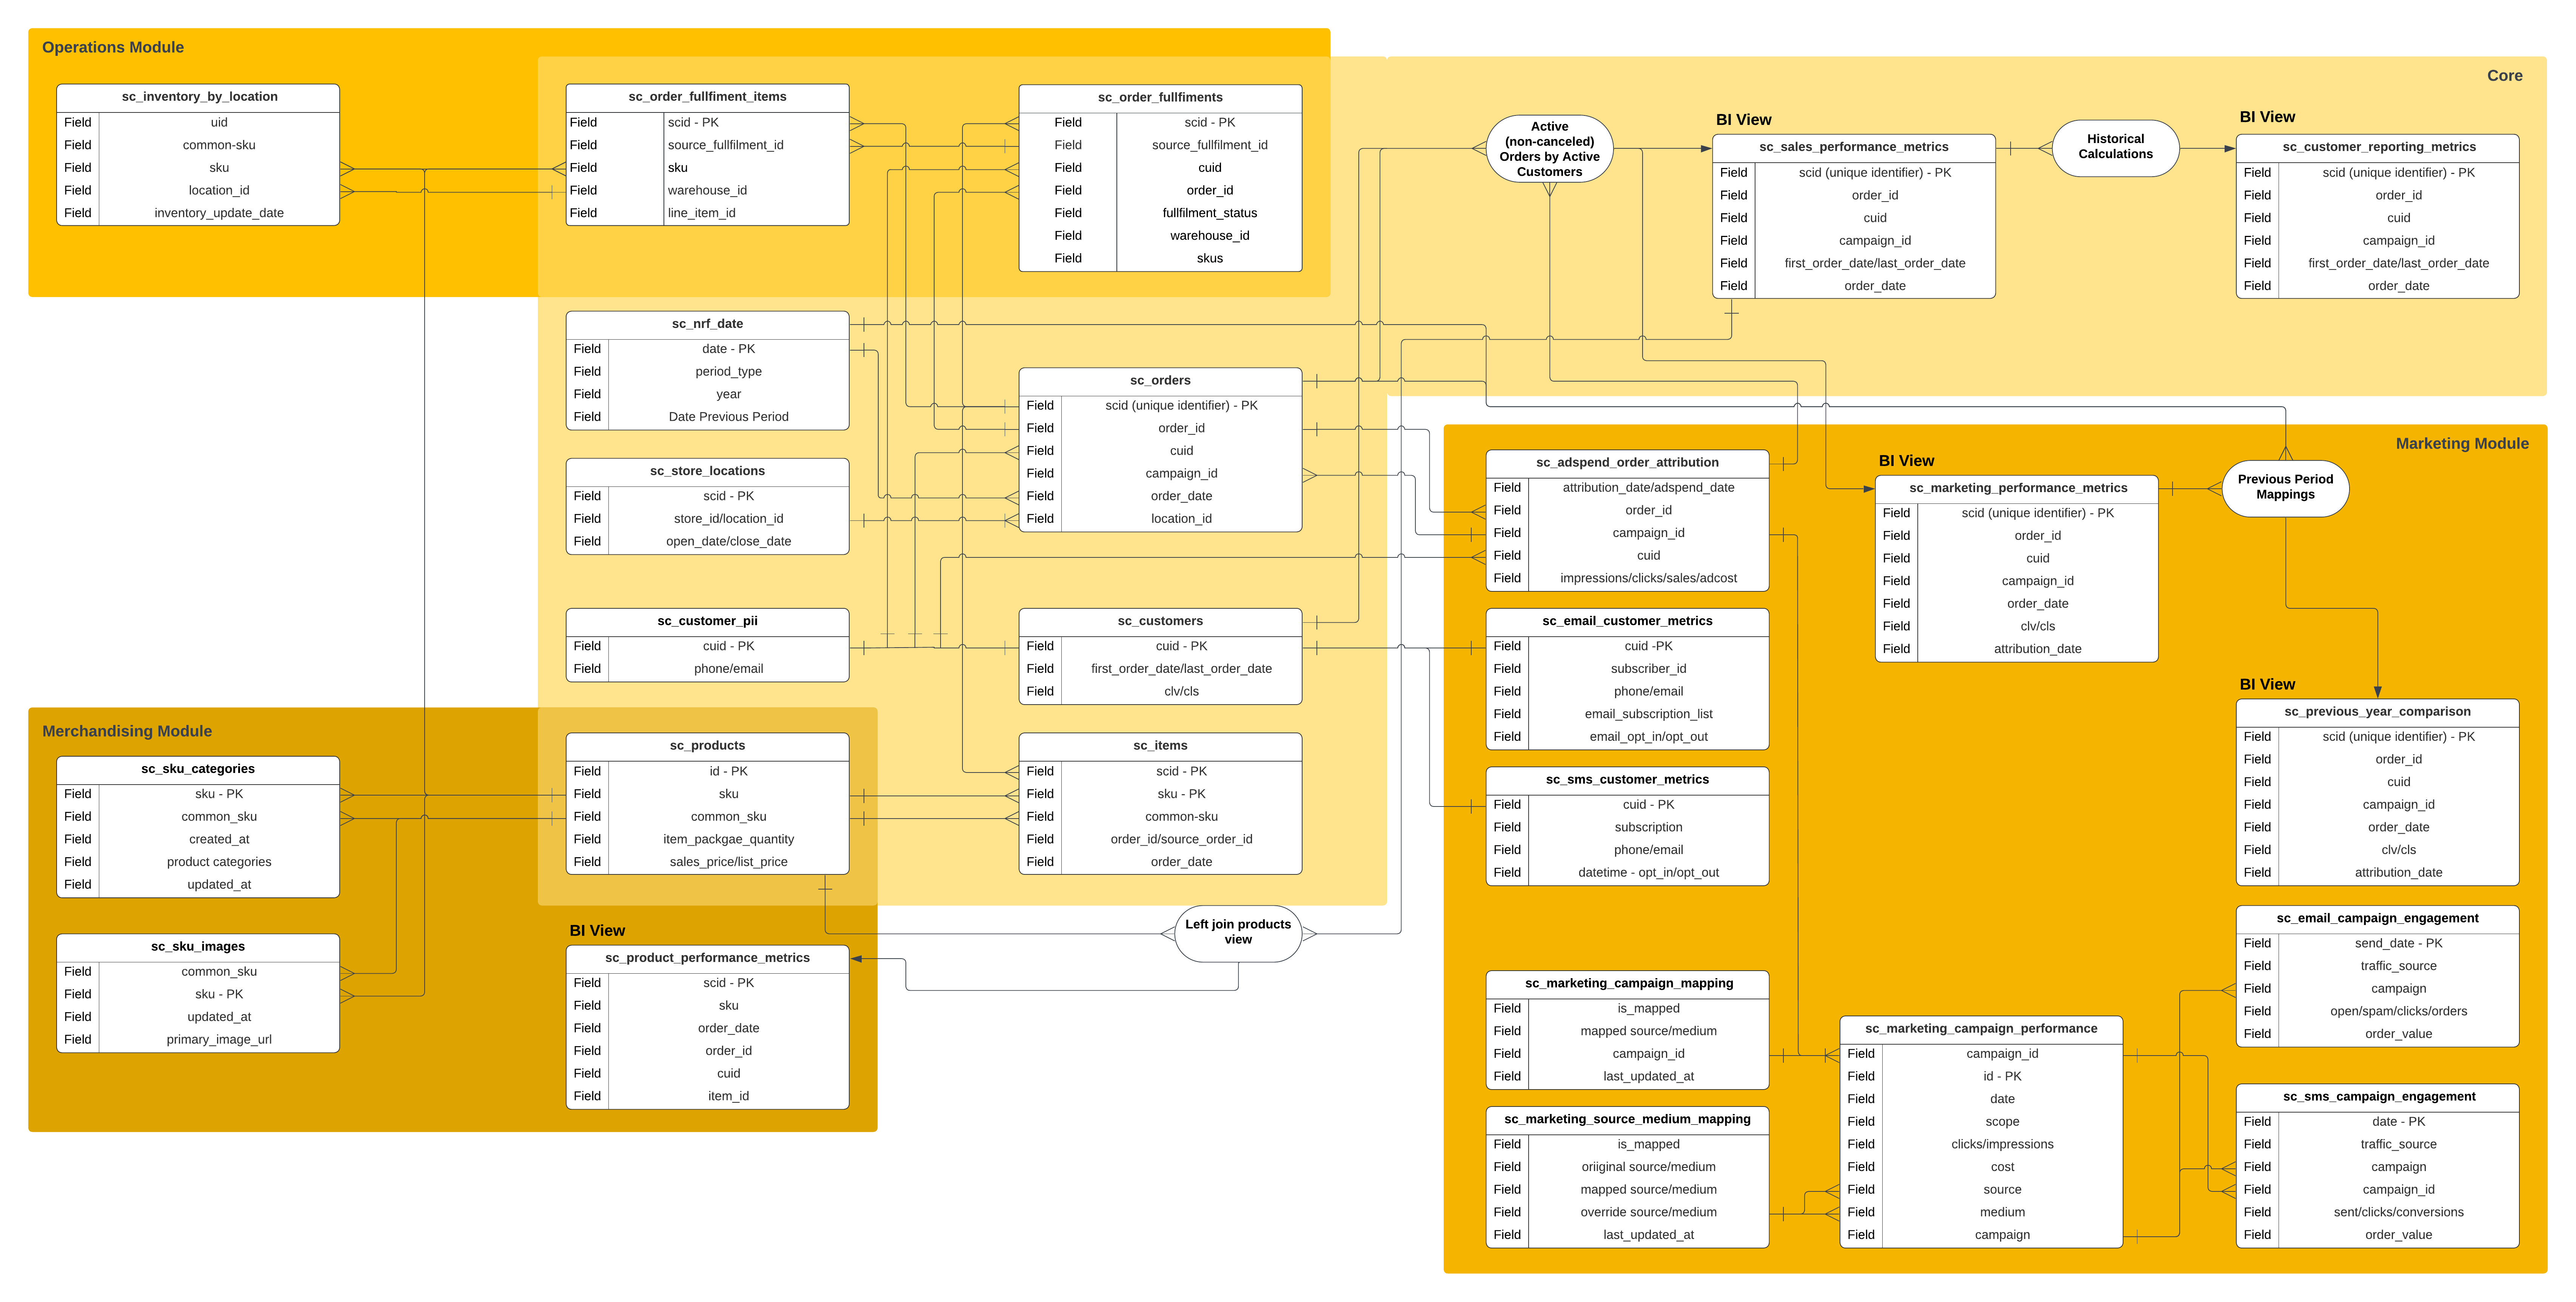Select the sc_sku_categories table header

(x=198, y=769)
